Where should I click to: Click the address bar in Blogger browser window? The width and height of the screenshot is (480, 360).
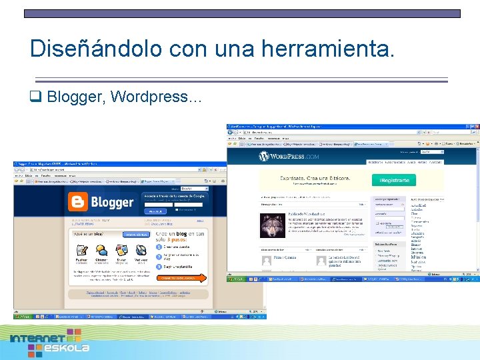(113, 169)
